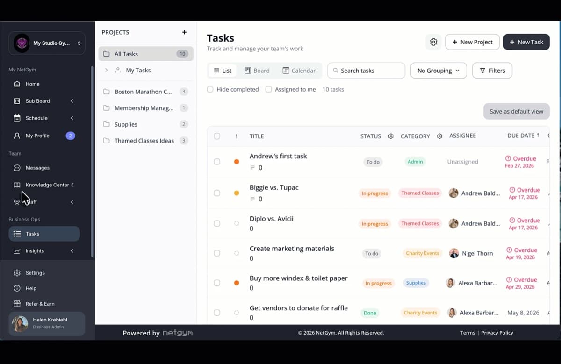Check the select-all header checkbox
This screenshot has height=364, width=561.
(x=217, y=136)
